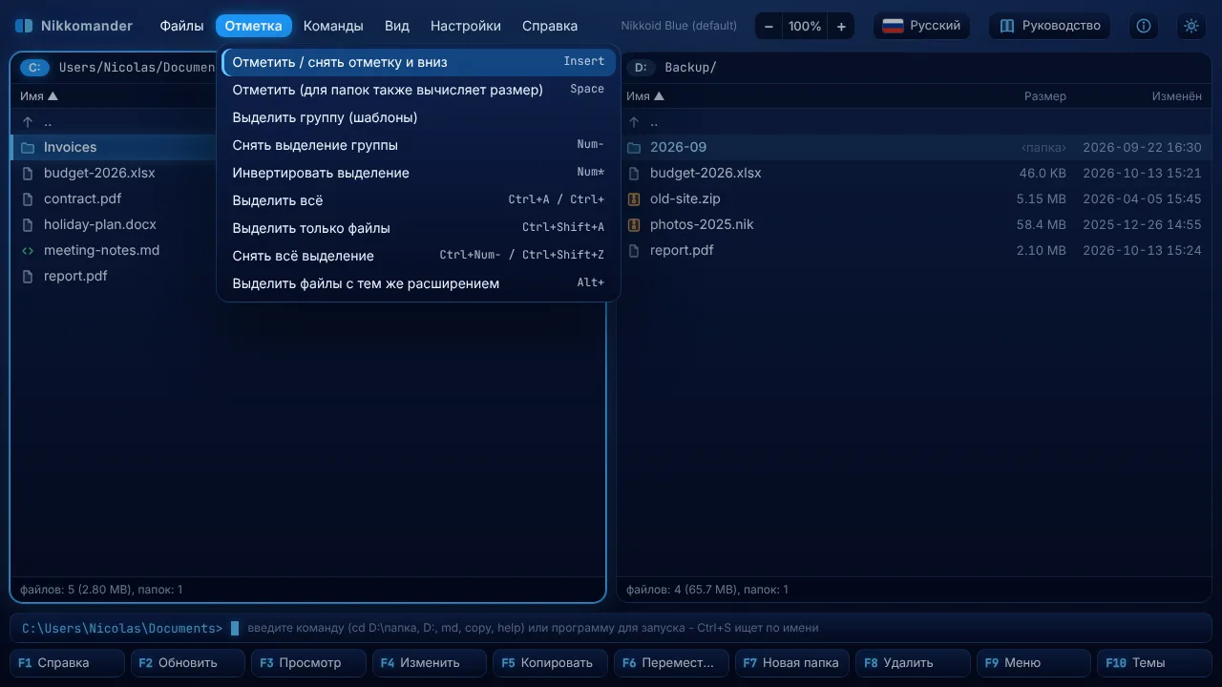Click the F5 Копировать button
1222x687 pixels.
coord(551,662)
